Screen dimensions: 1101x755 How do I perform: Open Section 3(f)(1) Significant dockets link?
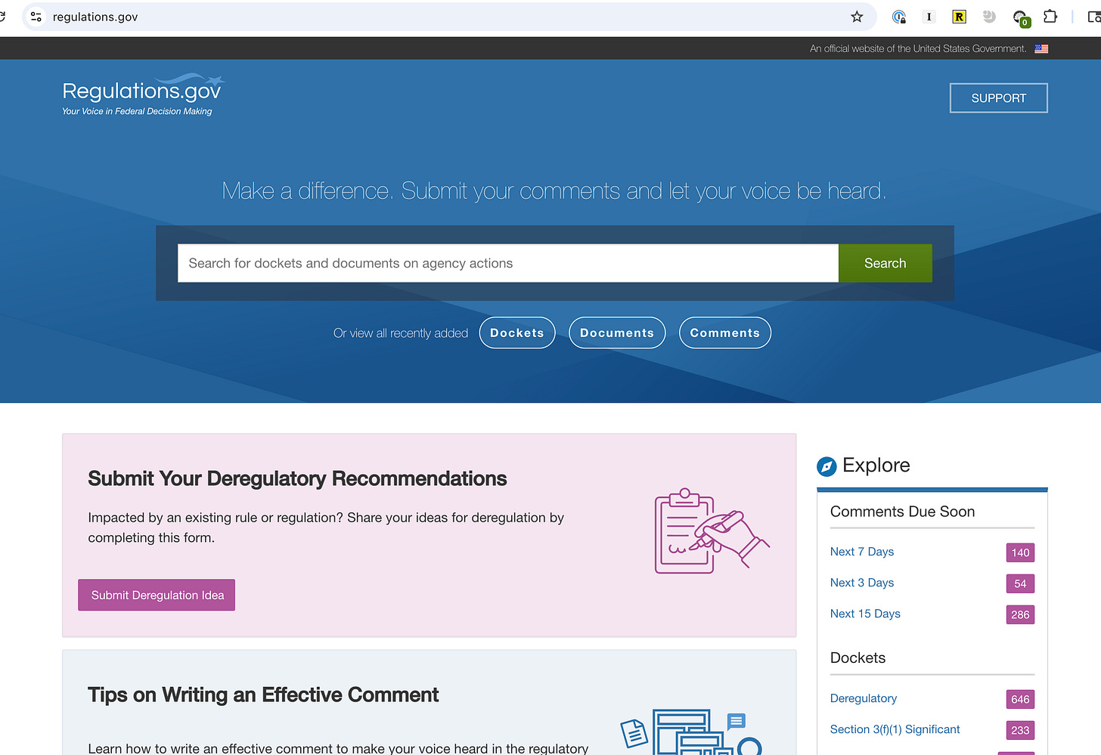pyautogui.click(x=895, y=729)
